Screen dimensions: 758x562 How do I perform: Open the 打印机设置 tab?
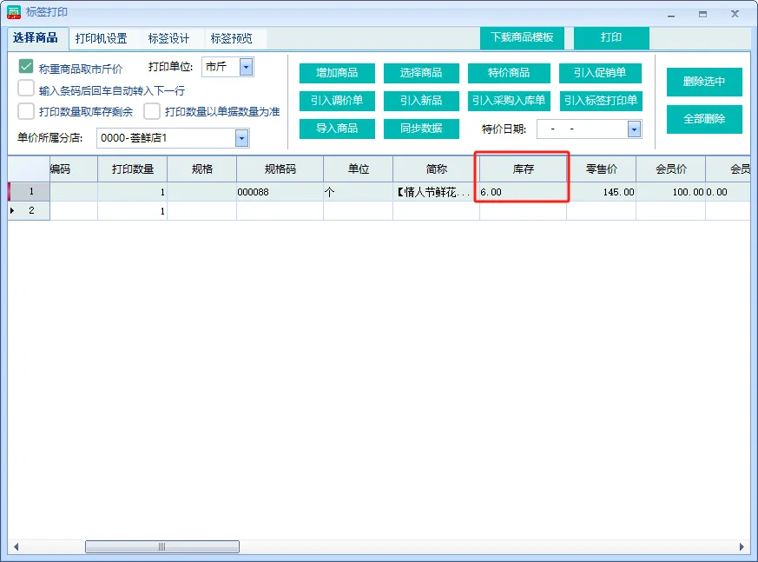101,38
